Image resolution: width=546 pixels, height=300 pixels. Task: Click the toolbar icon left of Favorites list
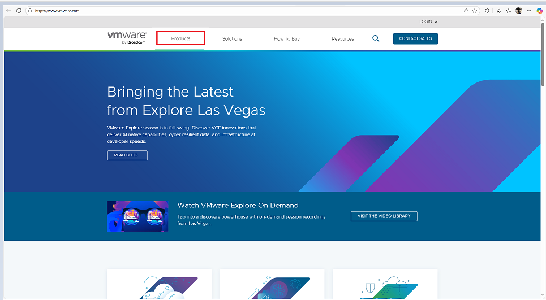498,11
